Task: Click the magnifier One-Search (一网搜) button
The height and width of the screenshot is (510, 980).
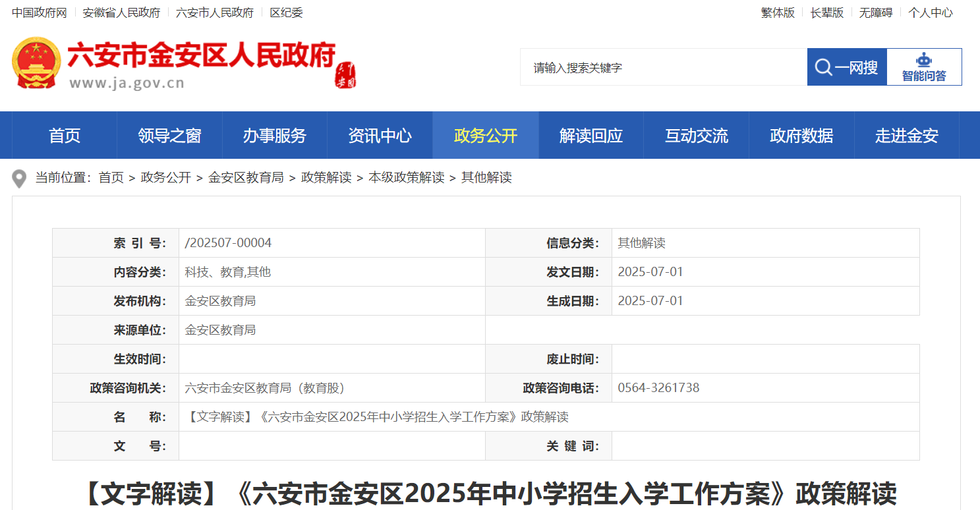Action: click(x=847, y=67)
